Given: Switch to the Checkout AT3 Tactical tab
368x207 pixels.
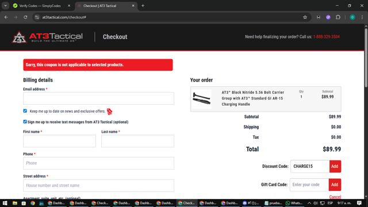Looking at the screenshot, I should click(x=106, y=6).
